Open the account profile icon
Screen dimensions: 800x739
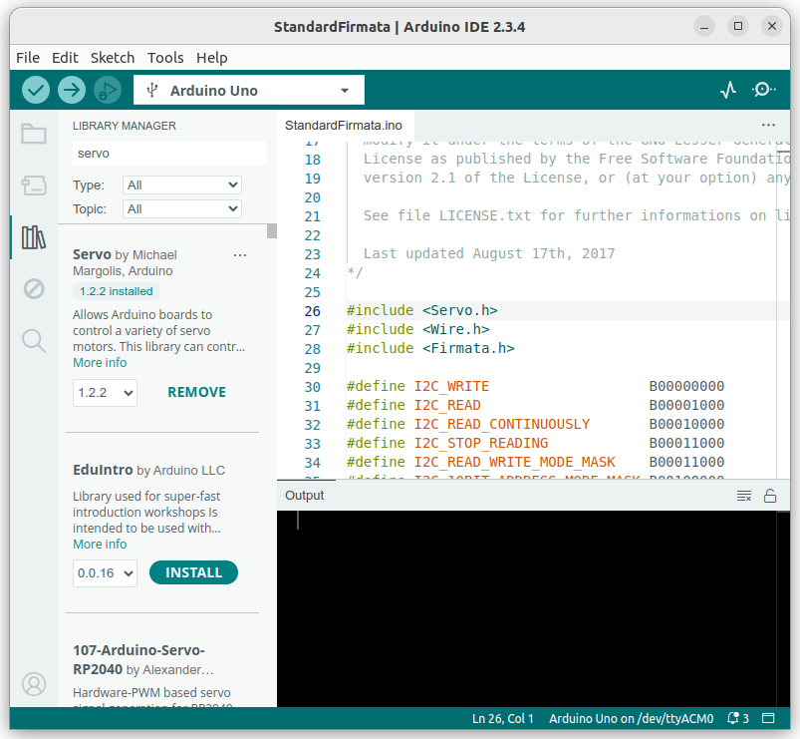(34, 684)
